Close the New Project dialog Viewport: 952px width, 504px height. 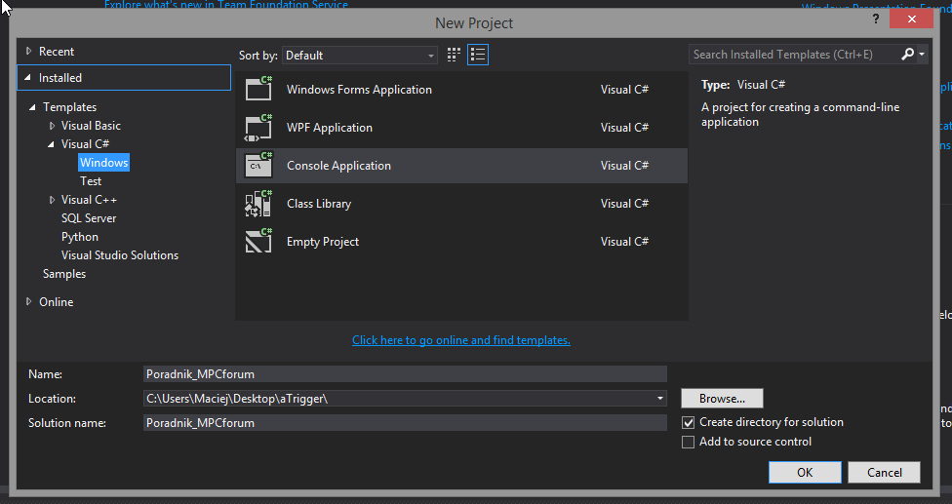(x=911, y=19)
